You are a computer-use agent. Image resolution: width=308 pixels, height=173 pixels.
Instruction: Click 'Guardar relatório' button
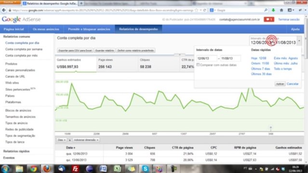[x=105, y=50]
